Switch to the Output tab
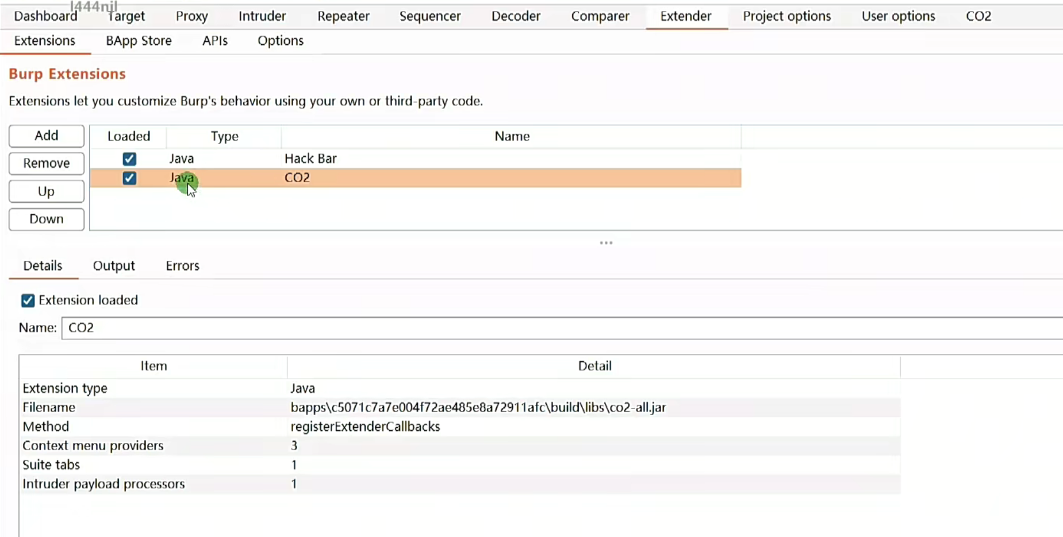1063x537 pixels. (114, 266)
